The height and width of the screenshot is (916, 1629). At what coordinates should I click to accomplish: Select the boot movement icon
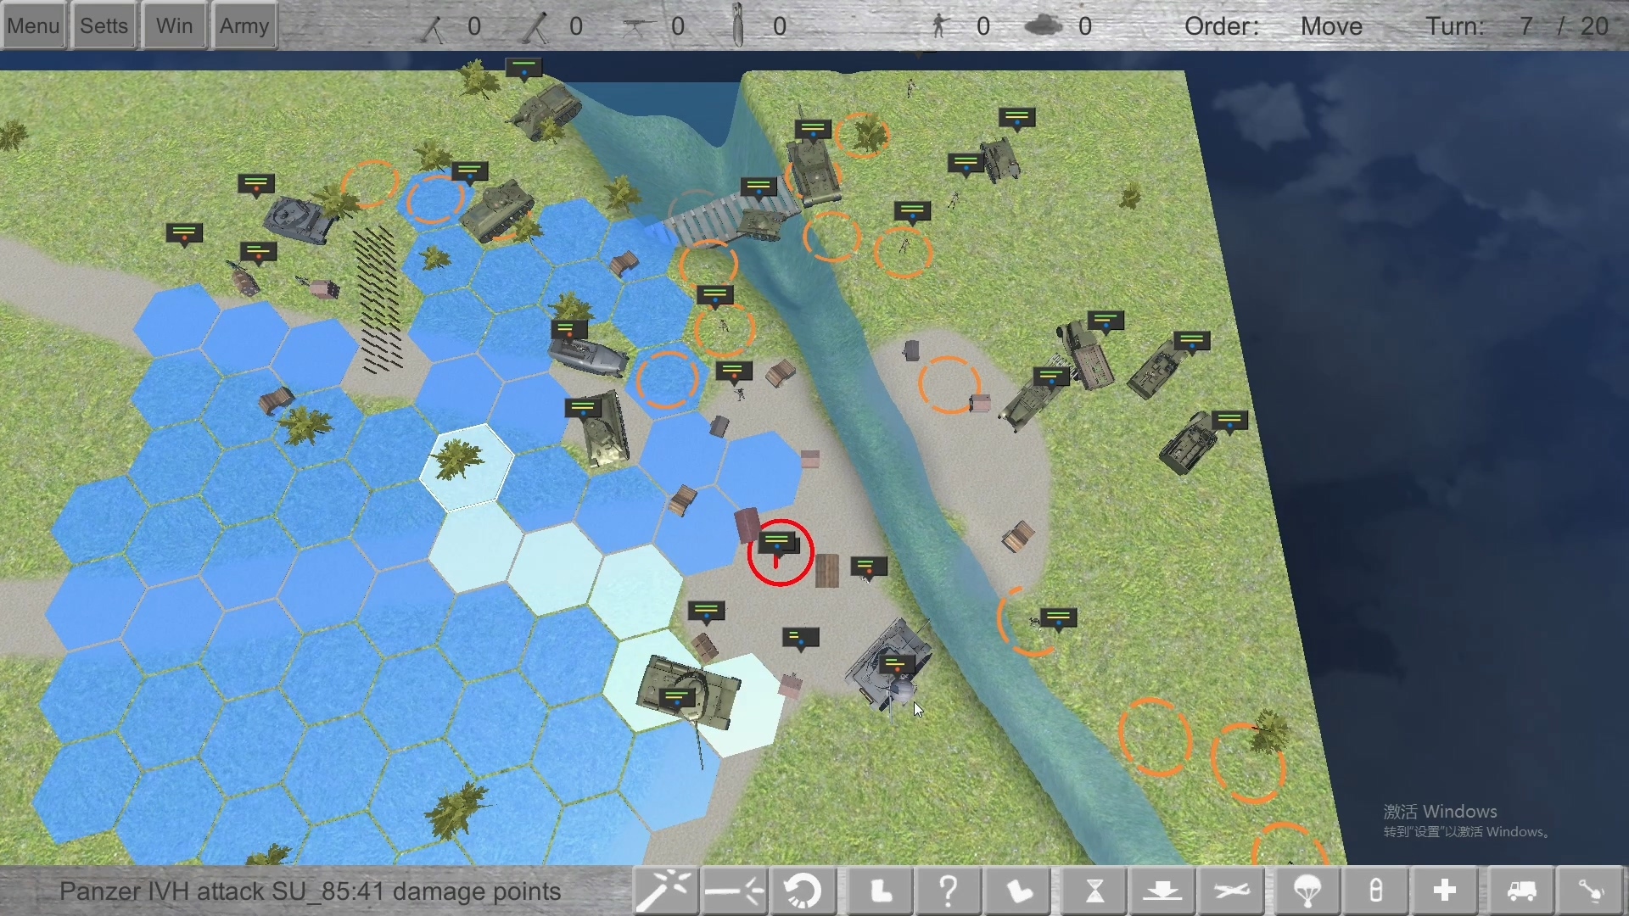(880, 891)
